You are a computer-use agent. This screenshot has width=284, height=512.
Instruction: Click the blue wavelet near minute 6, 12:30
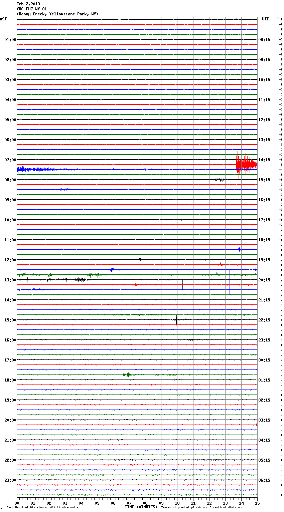(111, 270)
